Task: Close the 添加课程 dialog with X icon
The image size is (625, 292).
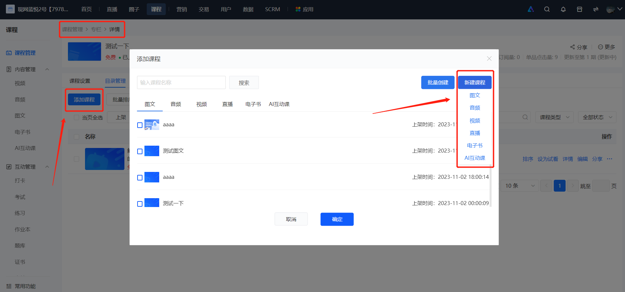Action: coord(489,58)
